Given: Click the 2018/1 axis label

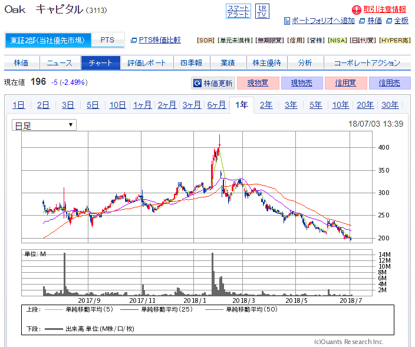Looking at the screenshot, I should coord(195,300).
